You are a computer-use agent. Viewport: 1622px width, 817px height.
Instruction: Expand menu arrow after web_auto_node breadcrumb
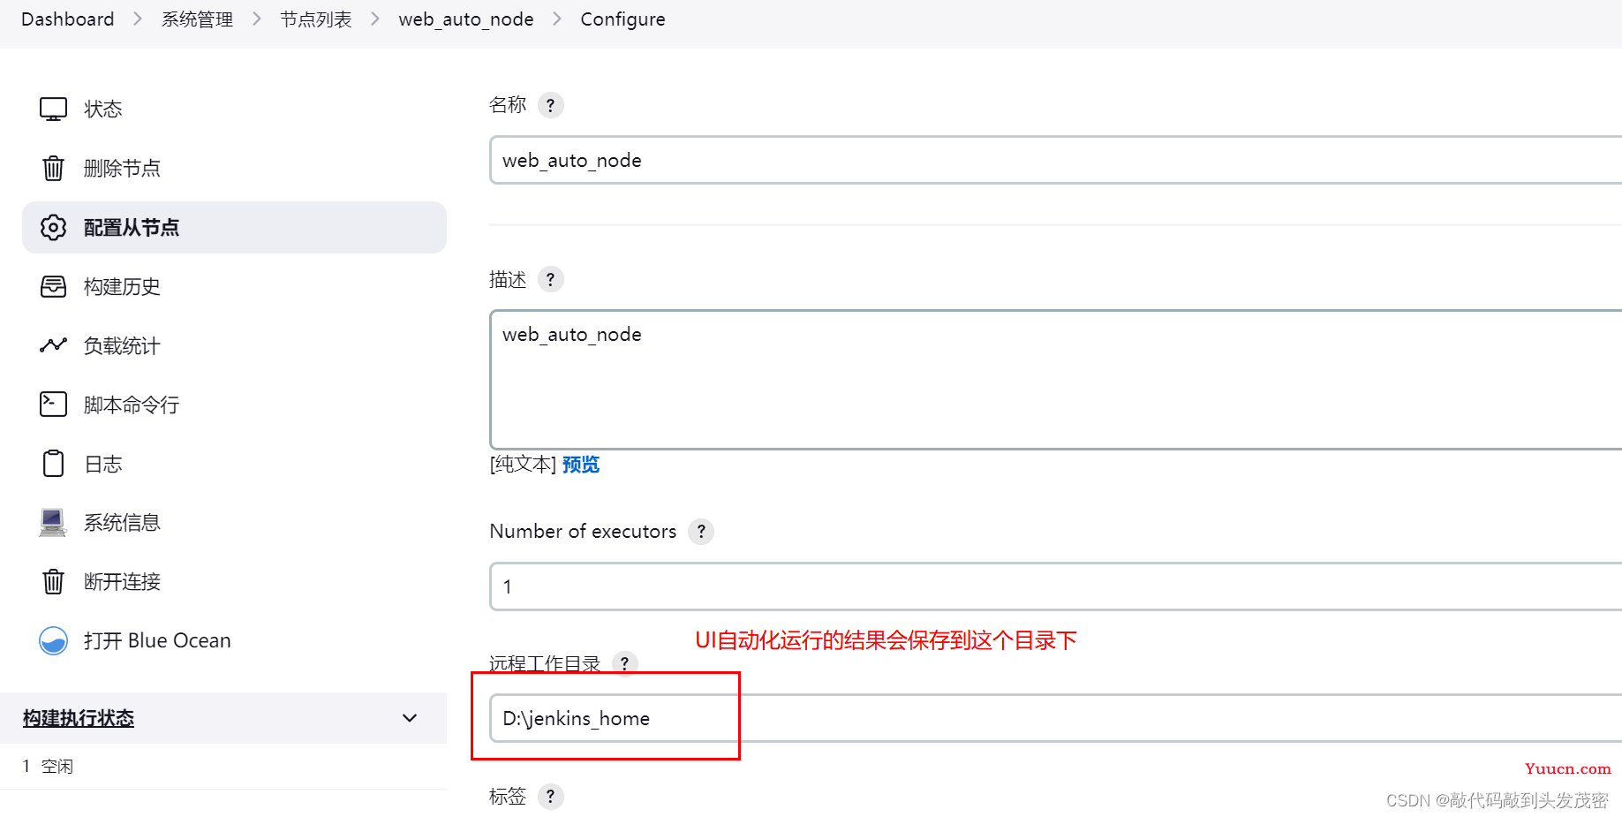[x=557, y=19]
